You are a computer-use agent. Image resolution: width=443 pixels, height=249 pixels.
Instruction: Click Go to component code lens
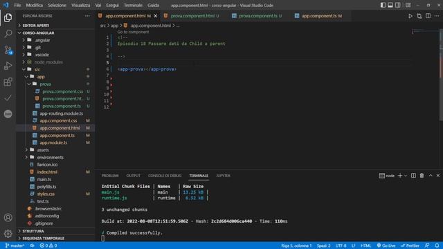coord(133,32)
